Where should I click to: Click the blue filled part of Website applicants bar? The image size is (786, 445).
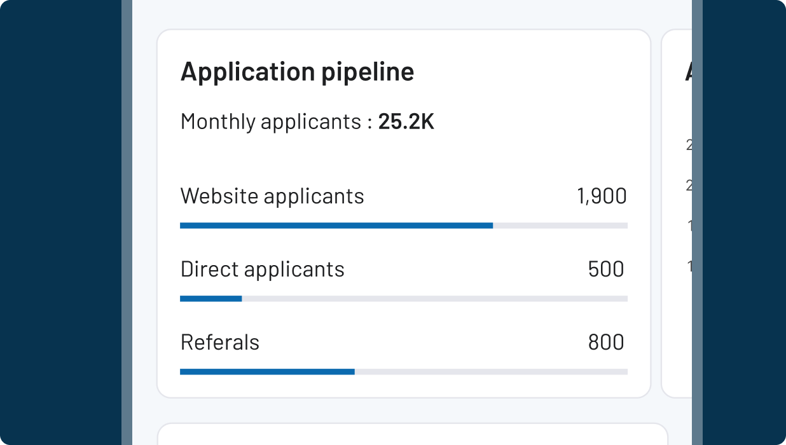(336, 226)
